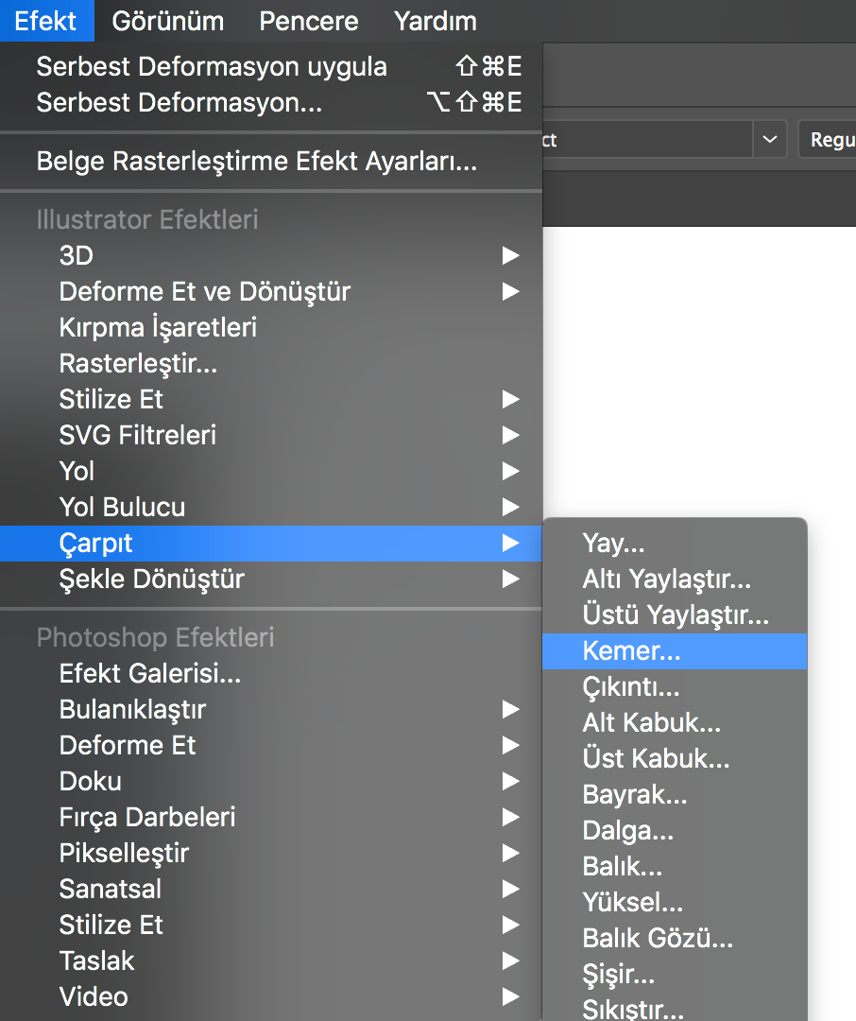Choose Sıkıştır... warp effect

tap(675, 1007)
